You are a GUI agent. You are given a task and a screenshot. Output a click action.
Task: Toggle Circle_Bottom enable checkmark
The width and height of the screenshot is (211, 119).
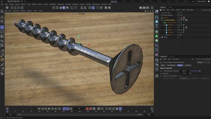[x=181, y=15]
